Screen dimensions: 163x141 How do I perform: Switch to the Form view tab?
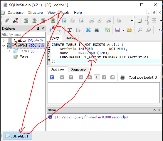[78, 70]
